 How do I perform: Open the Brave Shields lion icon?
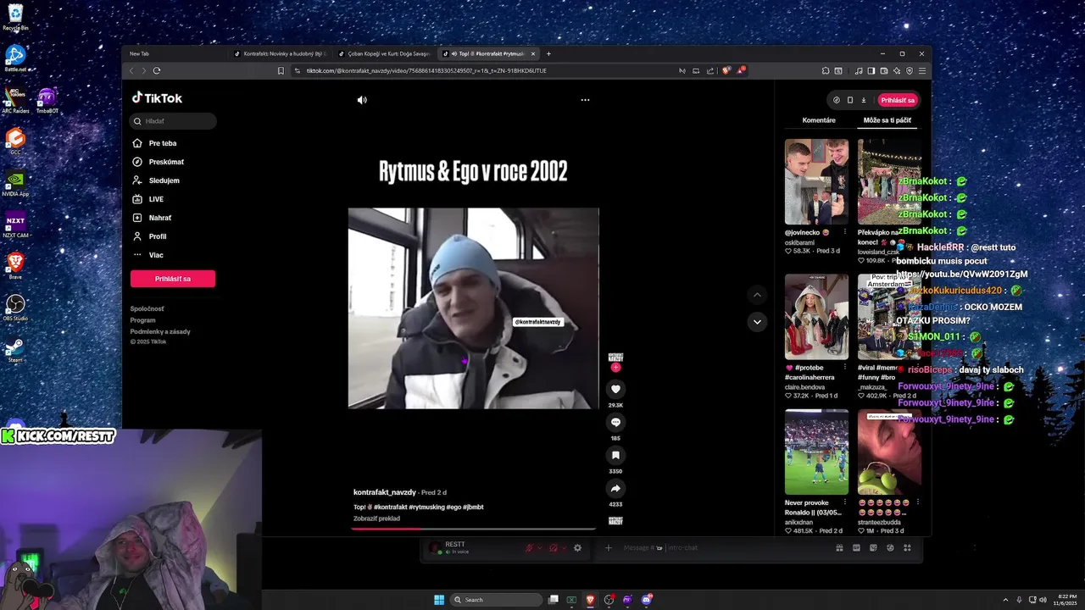pos(726,70)
